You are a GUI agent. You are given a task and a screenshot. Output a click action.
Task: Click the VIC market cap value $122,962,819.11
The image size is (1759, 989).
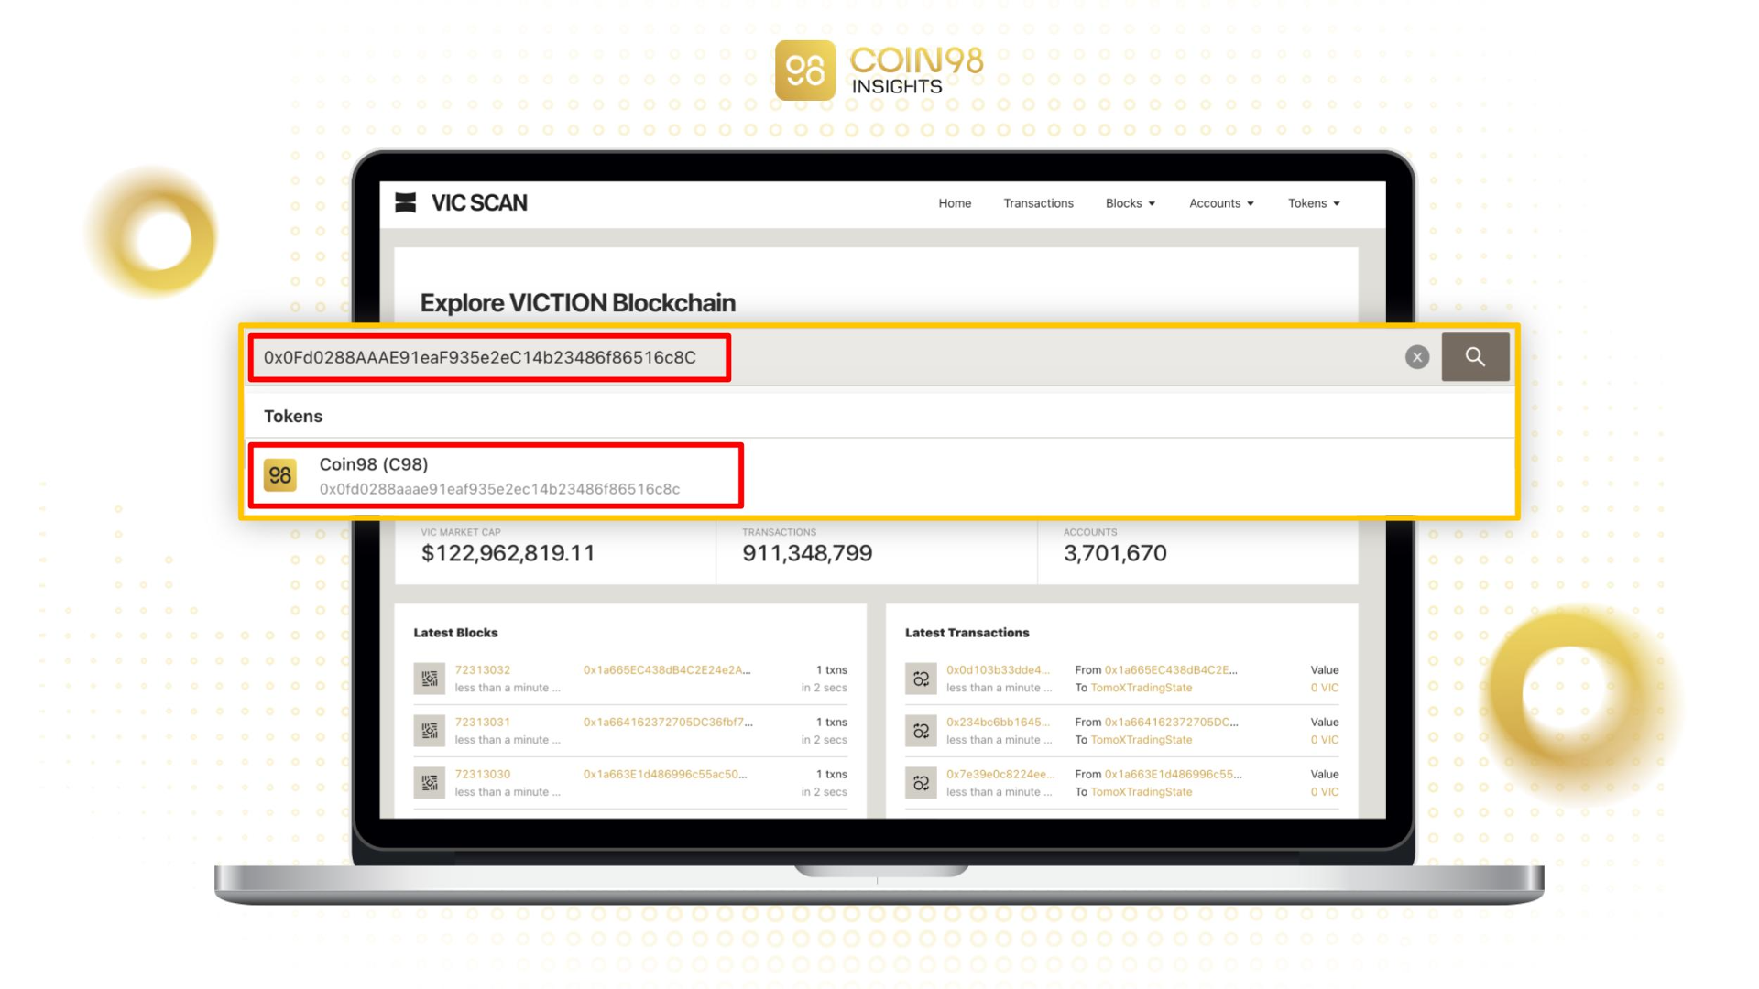coord(508,553)
